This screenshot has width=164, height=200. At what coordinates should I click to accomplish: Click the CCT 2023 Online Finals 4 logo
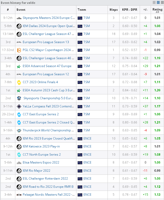click(19, 82)
